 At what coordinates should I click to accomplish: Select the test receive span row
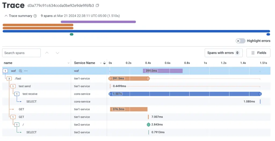tap(136, 94)
